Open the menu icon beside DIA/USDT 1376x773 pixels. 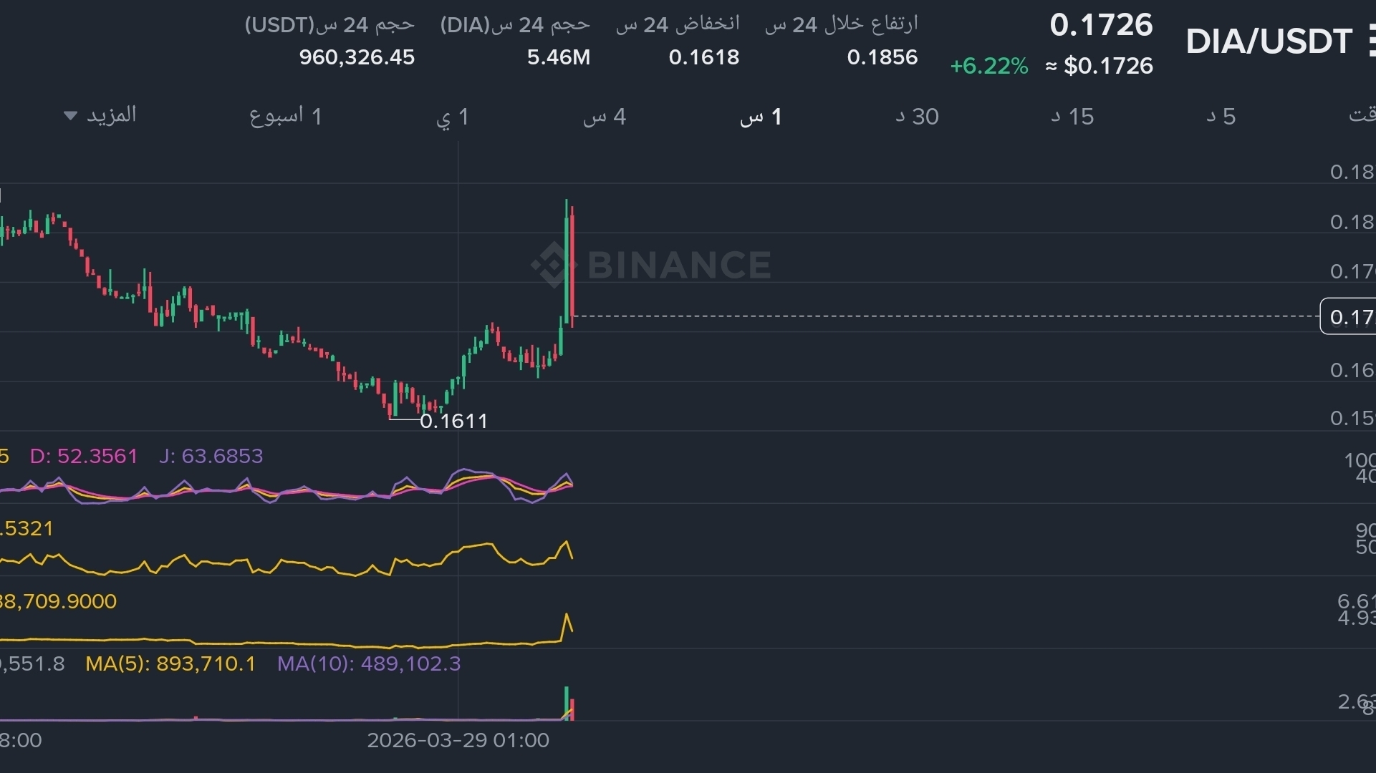(1371, 41)
